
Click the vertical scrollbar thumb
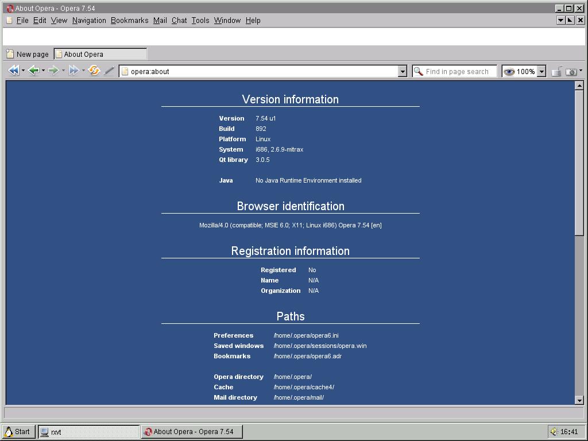point(579,163)
